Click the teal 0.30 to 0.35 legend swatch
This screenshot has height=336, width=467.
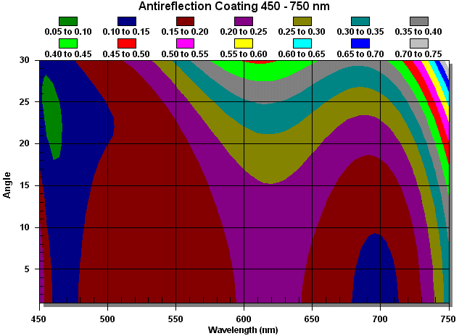point(360,22)
